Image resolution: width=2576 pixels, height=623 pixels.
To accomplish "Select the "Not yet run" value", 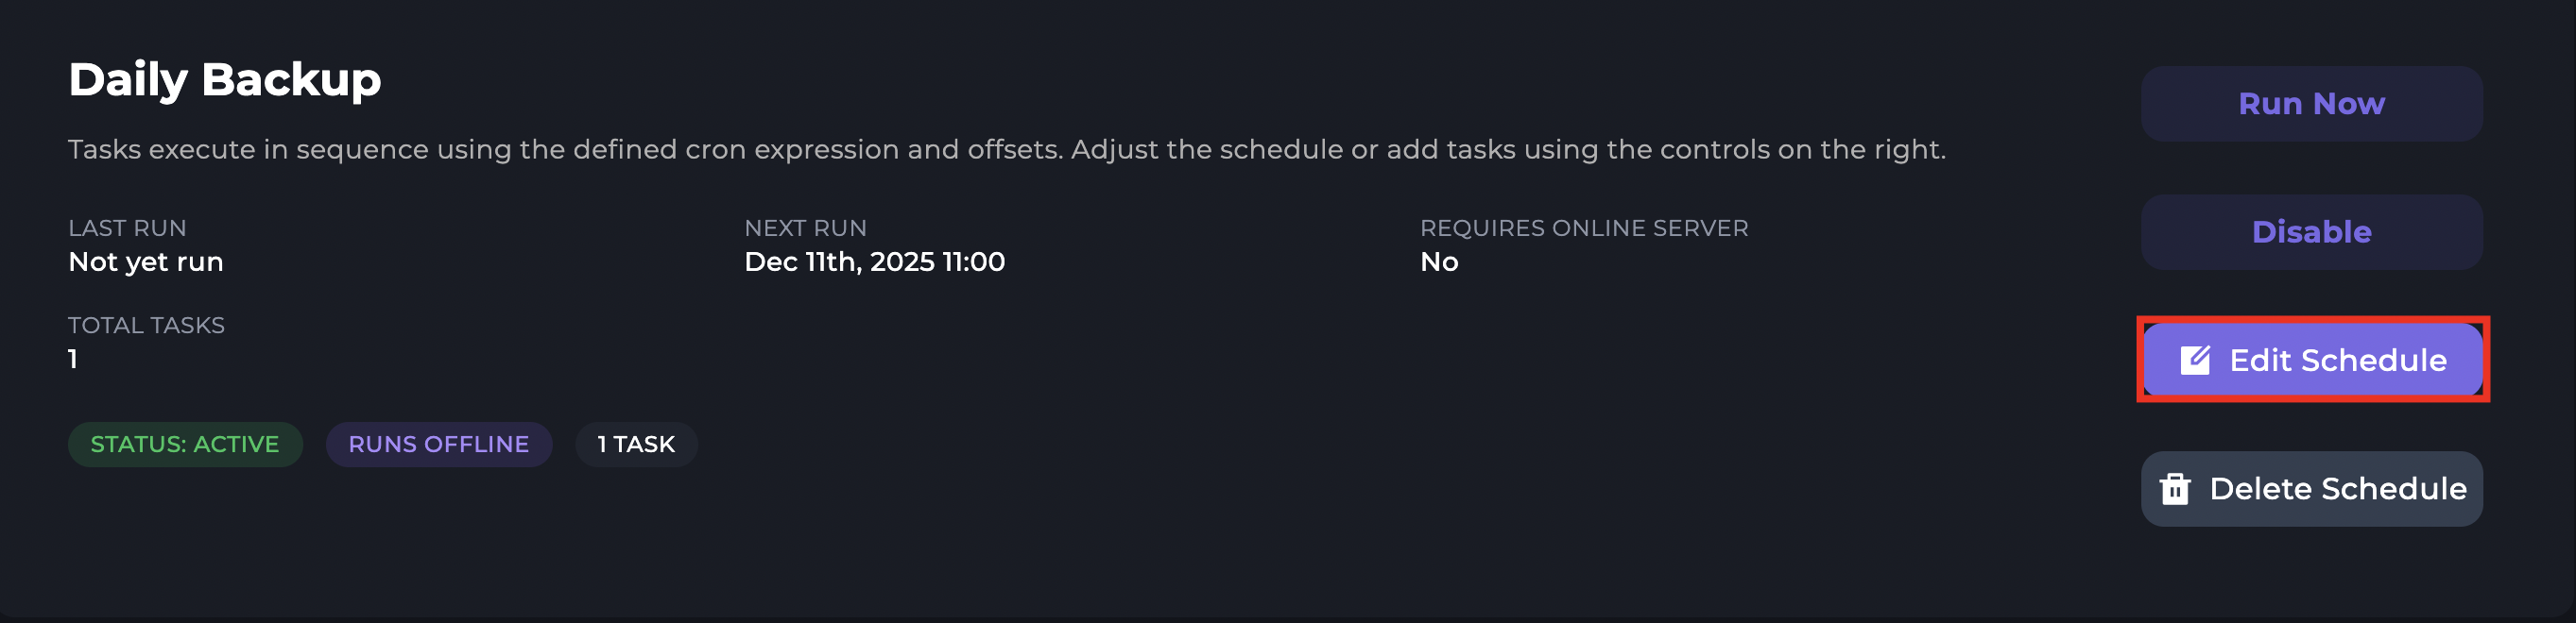I will click(146, 261).
